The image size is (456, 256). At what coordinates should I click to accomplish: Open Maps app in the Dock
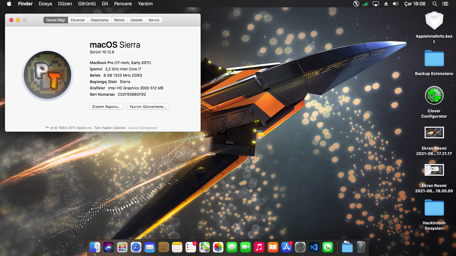(204, 247)
